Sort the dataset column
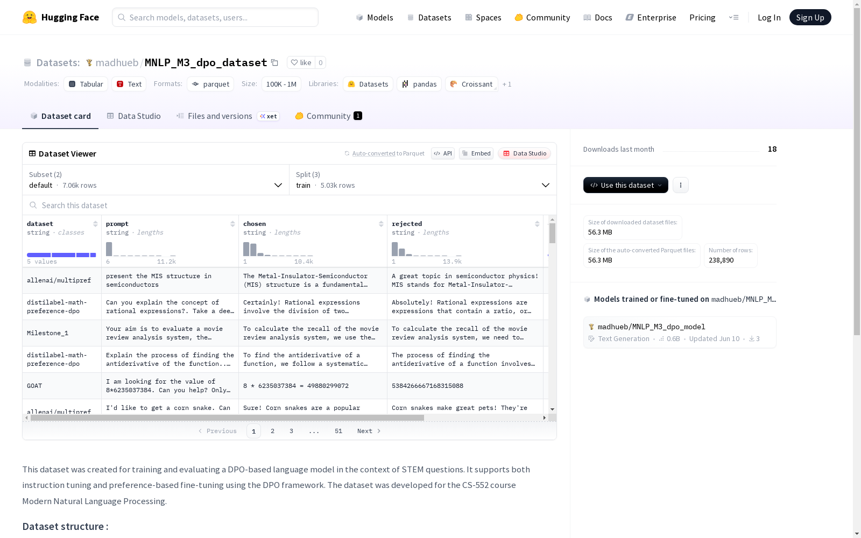 95,224
